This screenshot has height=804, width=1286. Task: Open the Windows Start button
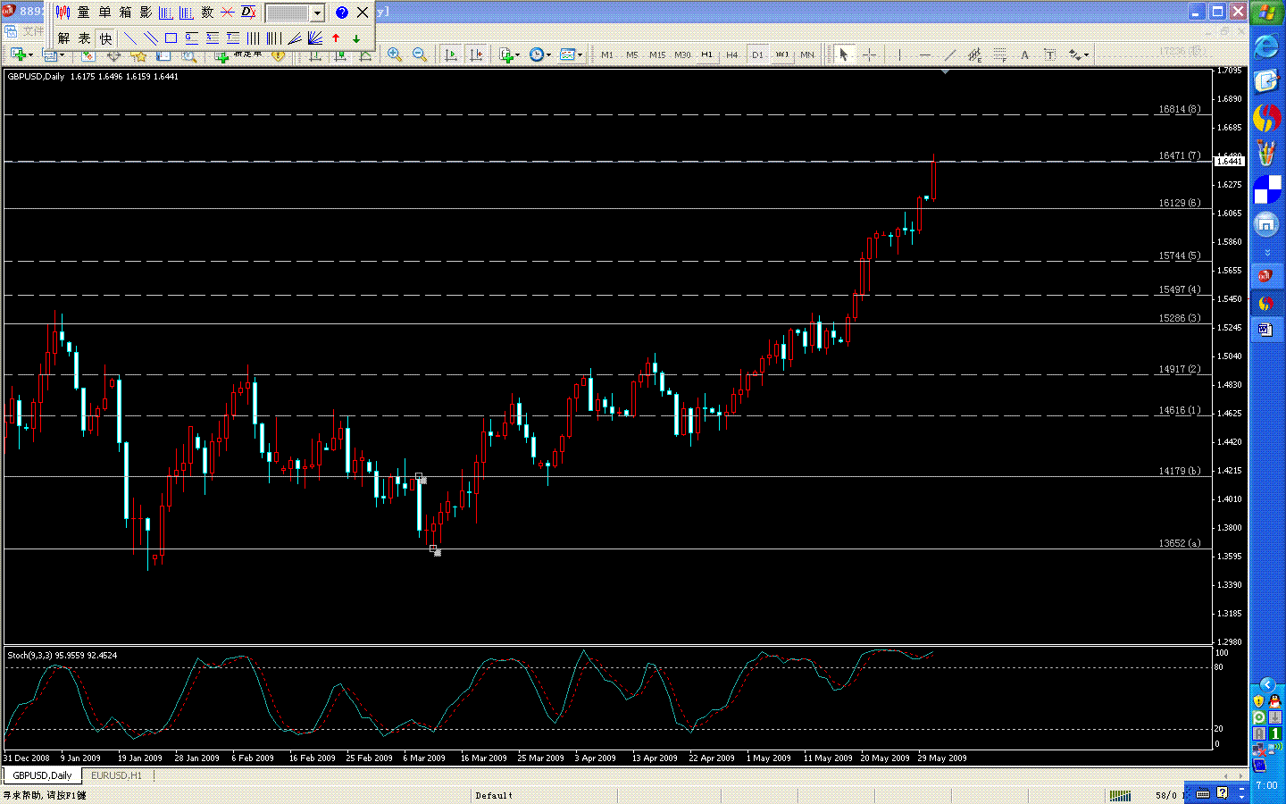pyautogui.click(x=1266, y=13)
